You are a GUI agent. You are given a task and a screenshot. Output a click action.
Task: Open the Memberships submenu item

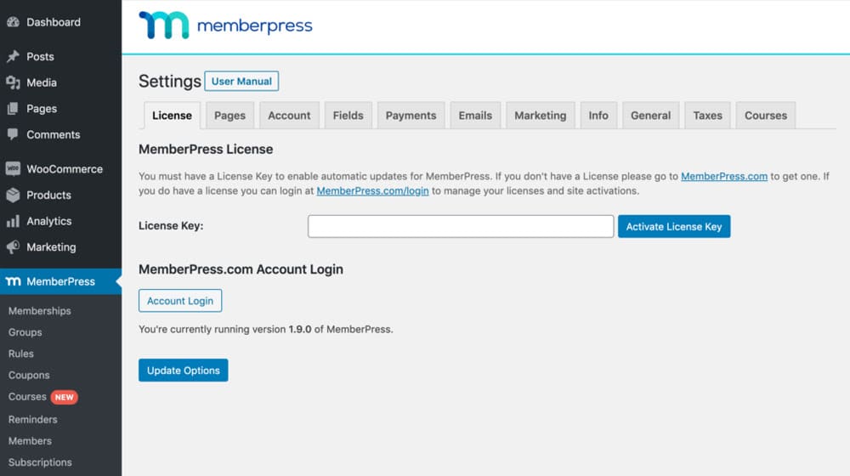coord(40,310)
